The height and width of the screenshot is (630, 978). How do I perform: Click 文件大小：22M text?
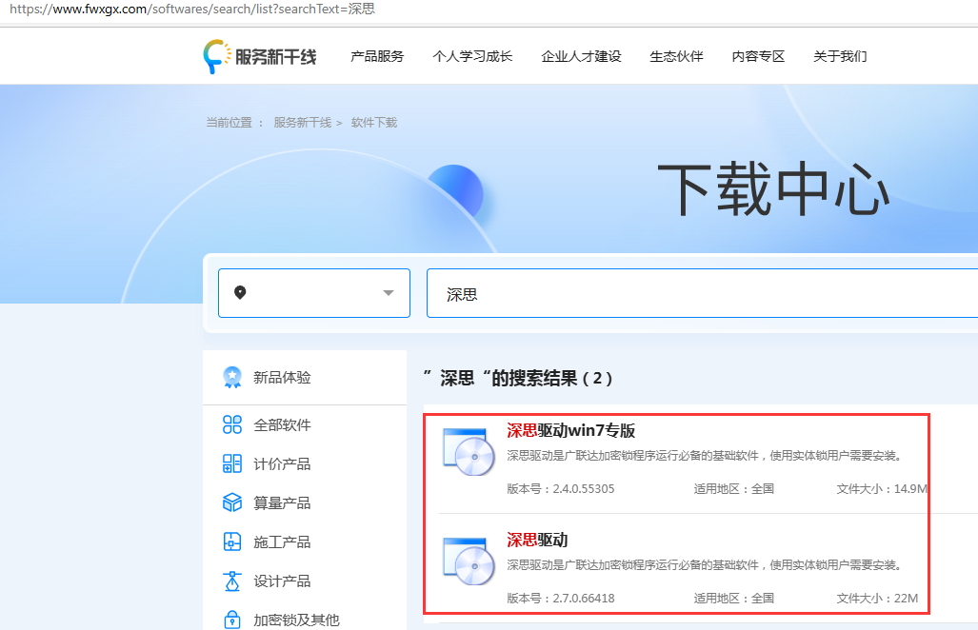877,599
